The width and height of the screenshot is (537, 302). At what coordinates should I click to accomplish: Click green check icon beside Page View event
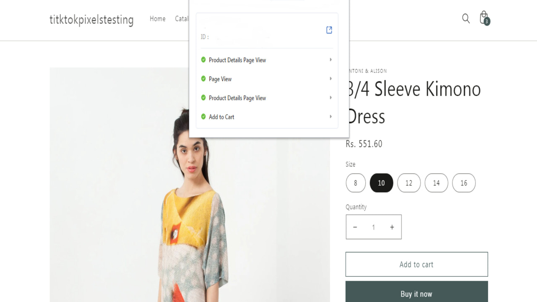204,79
